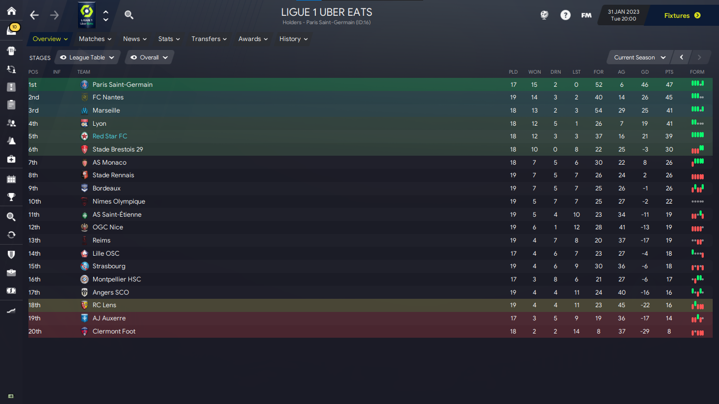Viewport: 719px width, 404px height.
Task: Open the Schedule calendar icon in sidebar
Action: coord(11,179)
